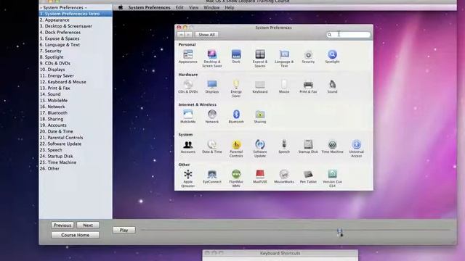Open Language & Text preferences icon
465x261 pixels.
click(284, 55)
